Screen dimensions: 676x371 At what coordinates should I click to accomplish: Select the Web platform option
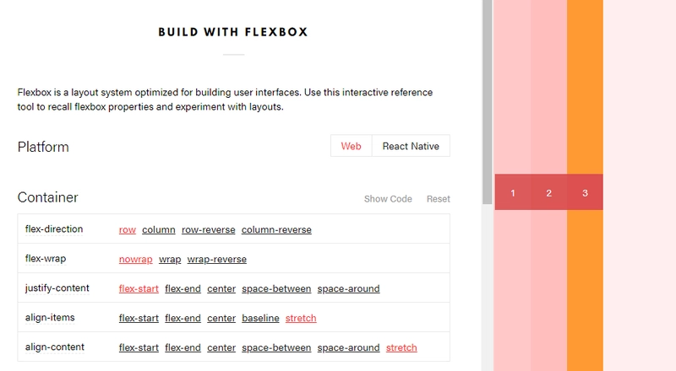tap(351, 146)
